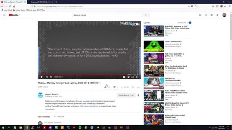Open the Windows Start menu
This screenshot has height=130, width=232.
[x=3, y=127]
